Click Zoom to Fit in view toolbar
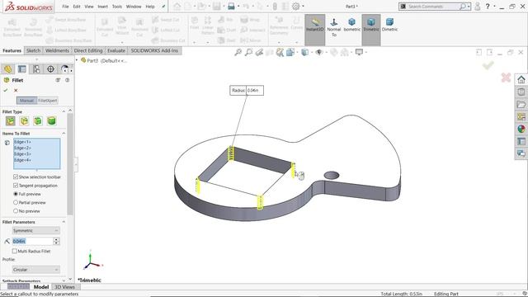Screen dimensions: 528x297 point(238,52)
